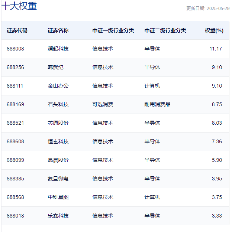232x232 pixels.
Task: Select security name 金山办公
Action: (58, 86)
